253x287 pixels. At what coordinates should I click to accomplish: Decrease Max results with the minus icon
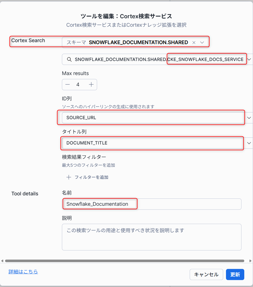click(x=68, y=85)
